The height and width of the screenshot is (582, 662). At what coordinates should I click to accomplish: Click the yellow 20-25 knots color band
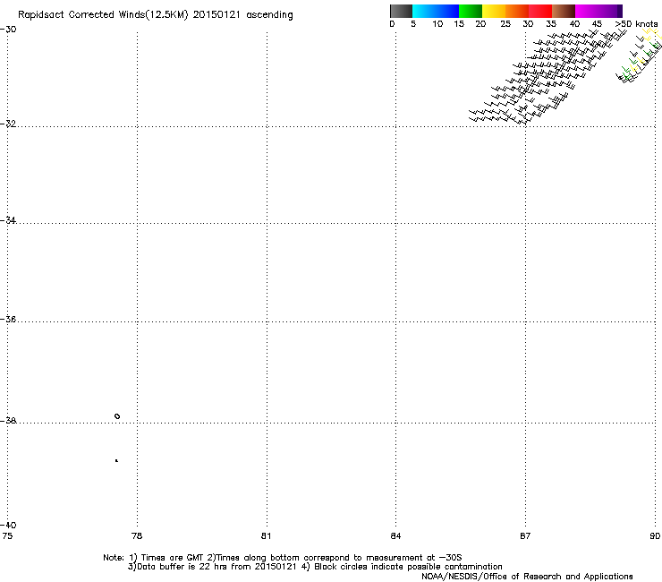494,11
